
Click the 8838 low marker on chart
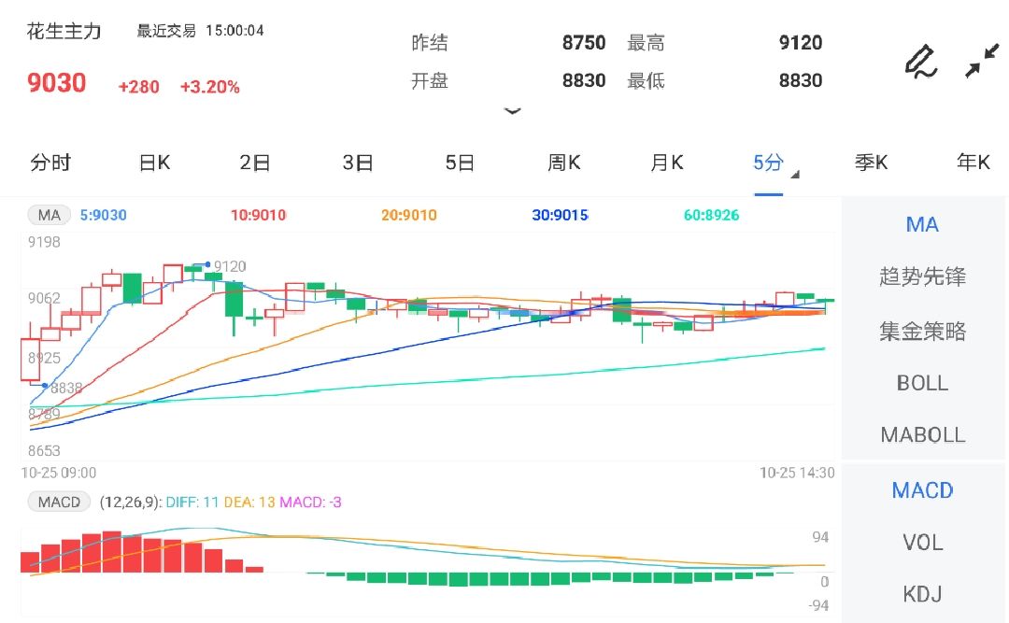click(66, 388)
